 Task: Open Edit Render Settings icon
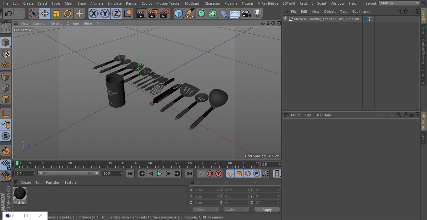[x=164, y=13]
